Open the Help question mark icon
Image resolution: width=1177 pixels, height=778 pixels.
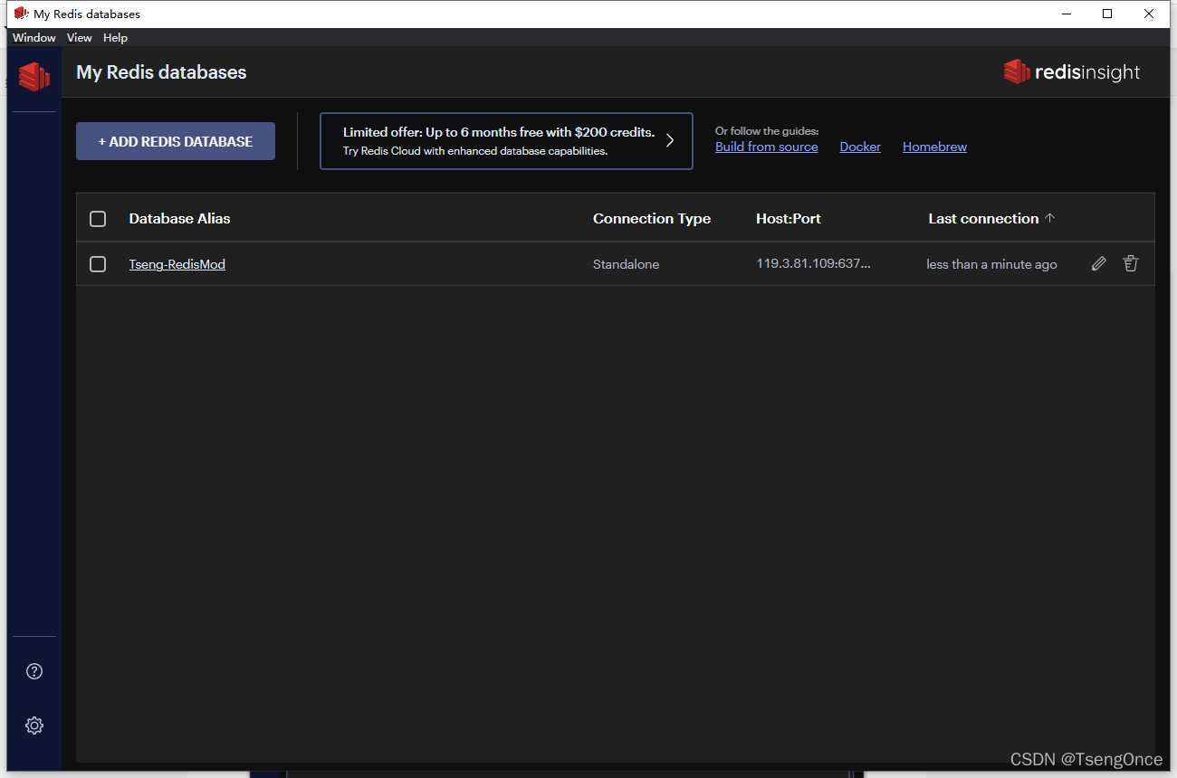(33, 671)
